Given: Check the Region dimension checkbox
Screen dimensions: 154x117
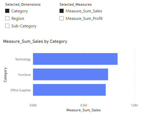Looking at the screenshot, I should click(x=7, y=18).
